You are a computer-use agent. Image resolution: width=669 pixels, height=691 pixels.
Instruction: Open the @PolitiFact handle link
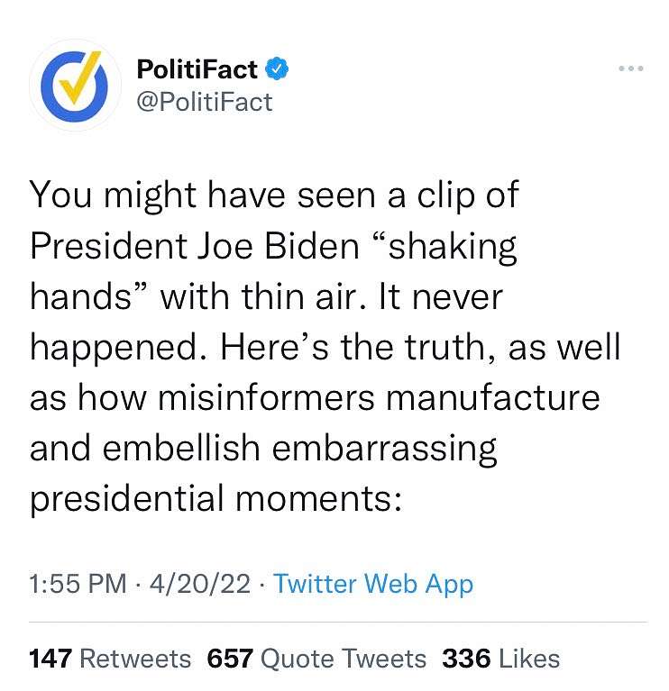tap(205, 102)
